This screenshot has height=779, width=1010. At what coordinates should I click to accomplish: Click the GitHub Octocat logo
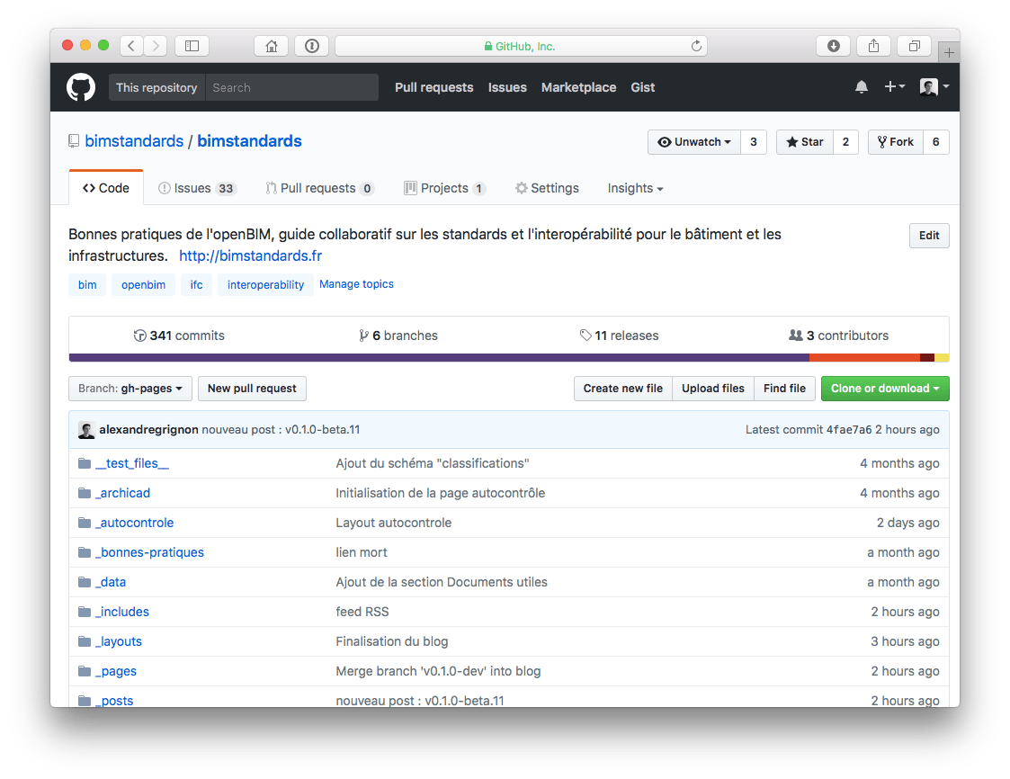tap(81, 87)
